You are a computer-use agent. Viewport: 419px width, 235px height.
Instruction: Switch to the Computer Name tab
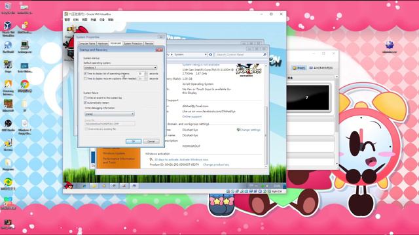86,44
